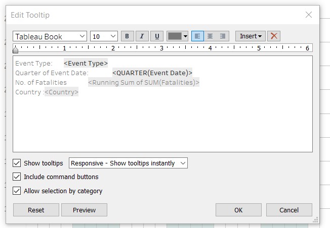This screenshot has height=228, width=330.
Task: Toggle italic formatting button
Action: coord(142,36)
